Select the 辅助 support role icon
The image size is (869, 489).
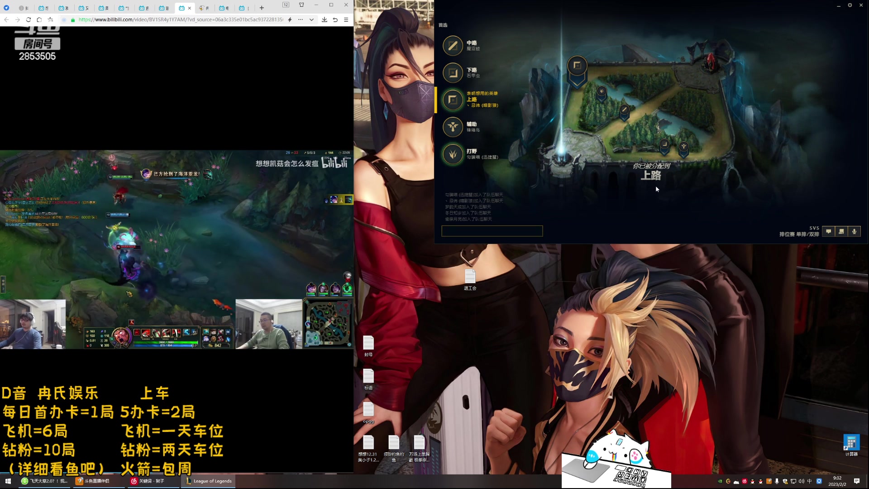point(453,127)
